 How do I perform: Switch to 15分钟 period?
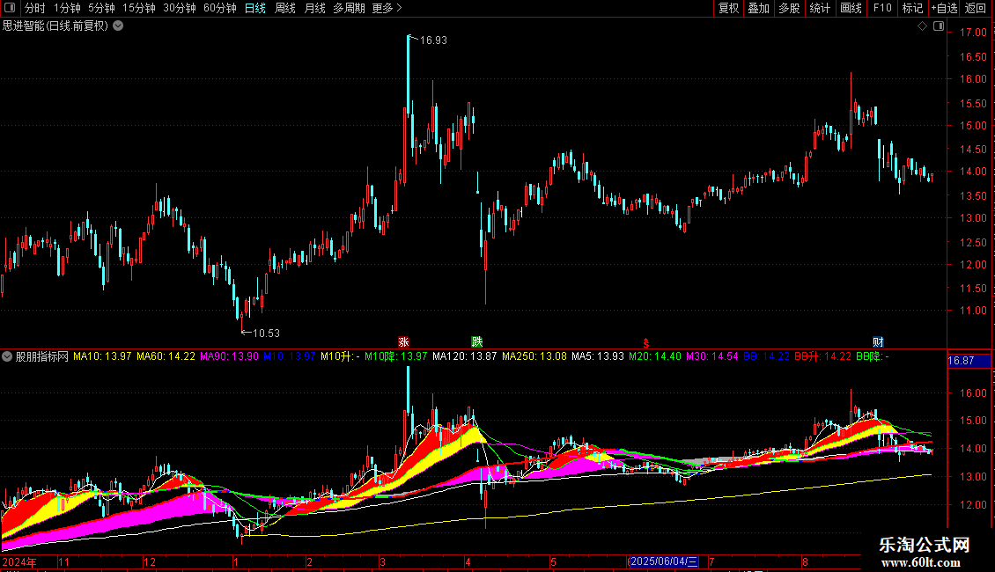pos(139,8)
